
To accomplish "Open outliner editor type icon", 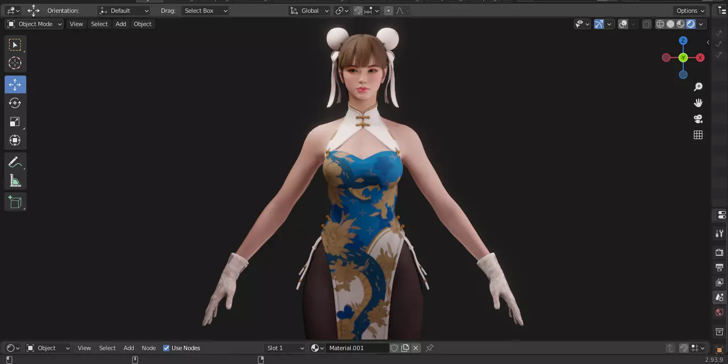I will 722,10.
